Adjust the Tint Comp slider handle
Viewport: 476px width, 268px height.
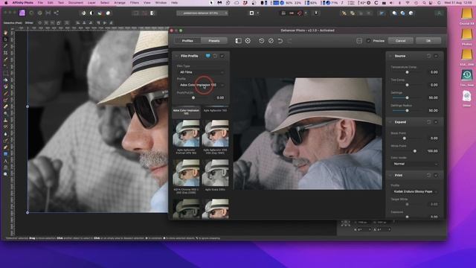coord(407,85)
